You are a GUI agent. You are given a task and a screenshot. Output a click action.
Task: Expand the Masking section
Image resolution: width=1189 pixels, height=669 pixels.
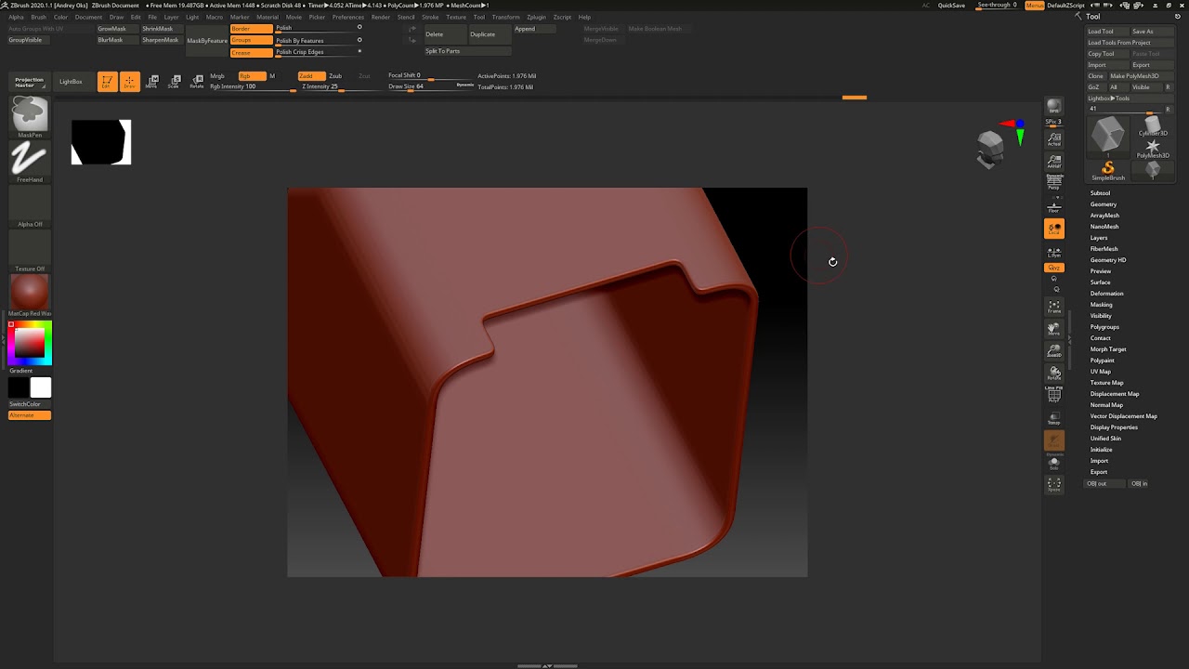[x=1101, y=305]
